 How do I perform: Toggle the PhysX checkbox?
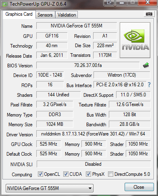click(x=88, y=174)
